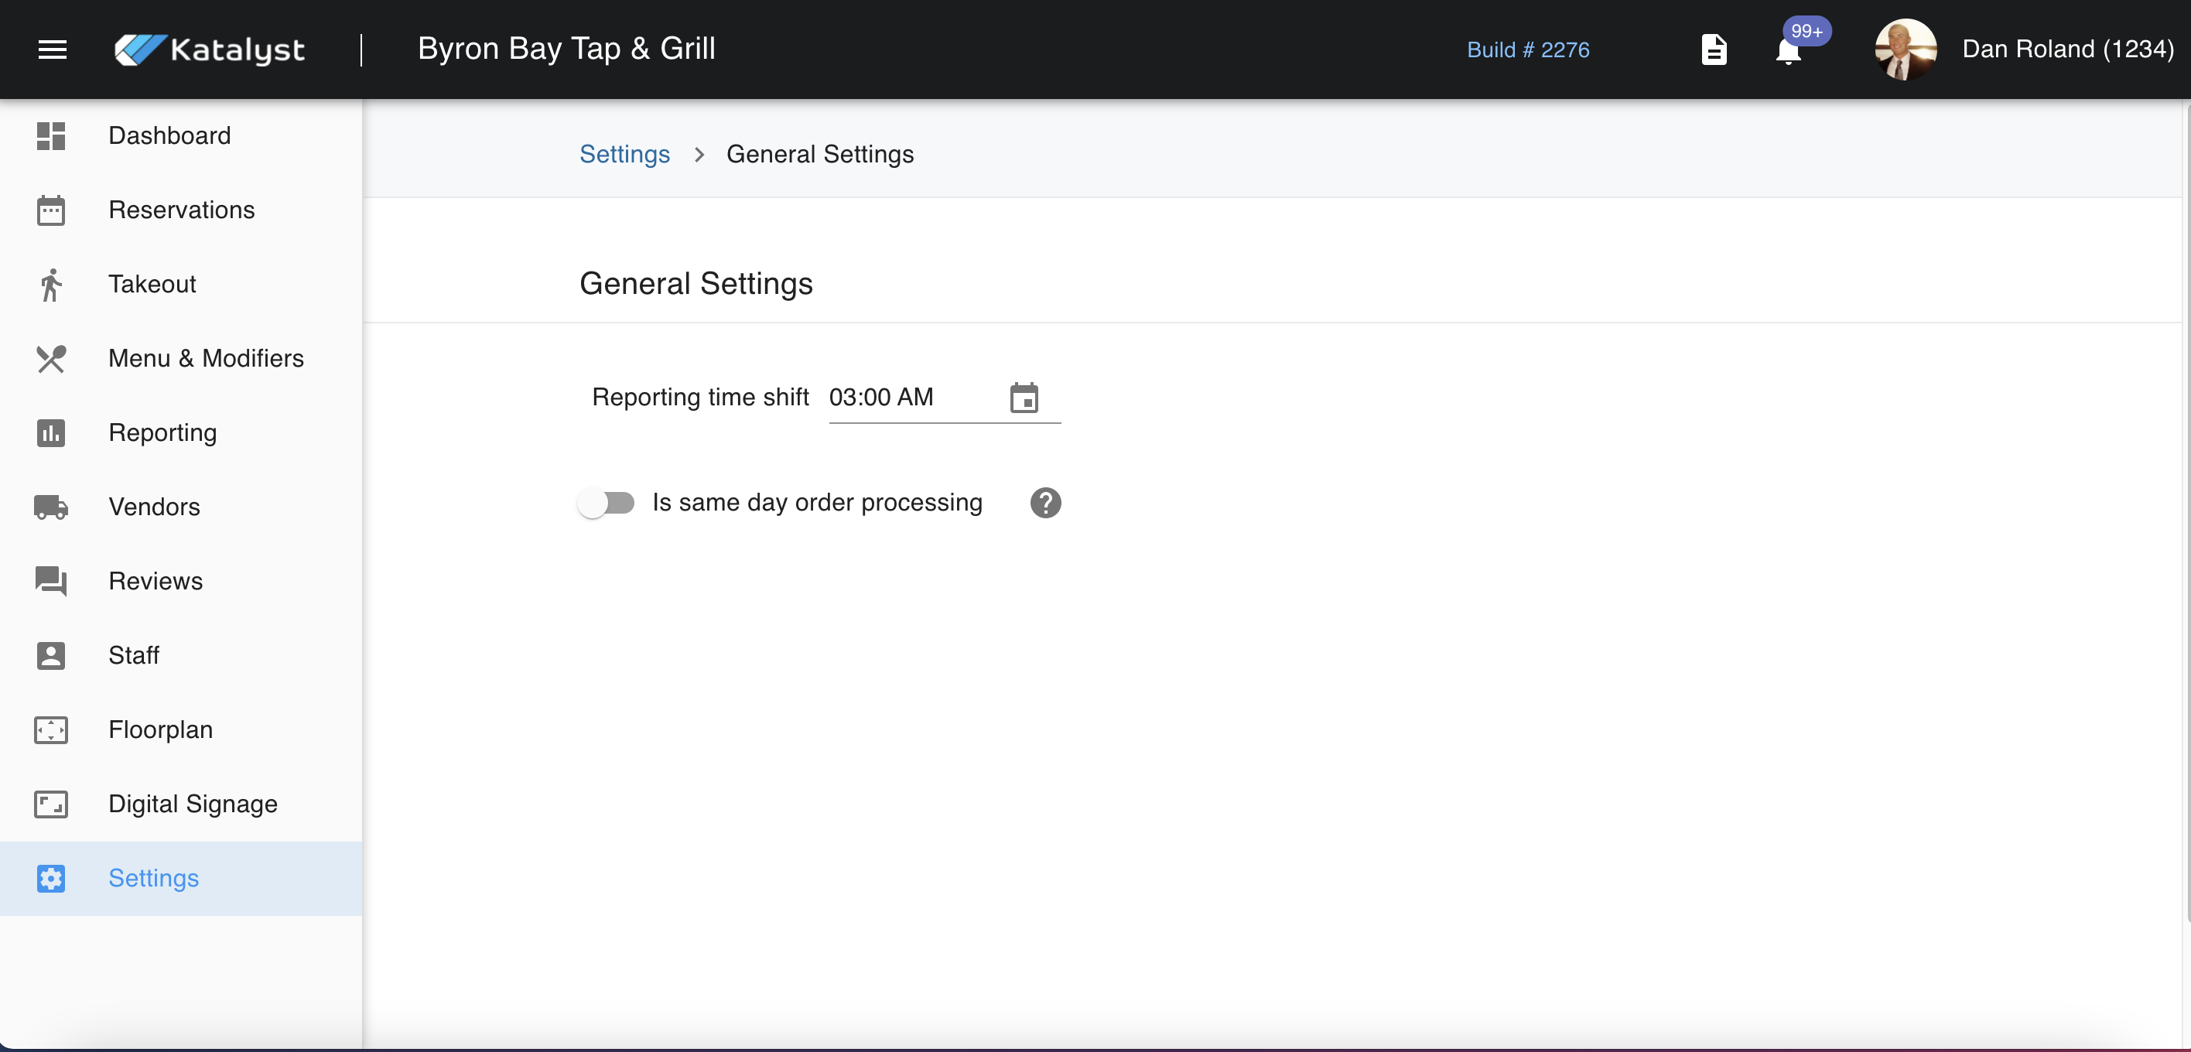2191x1052 pixels.
Task: Toggle same day order processing switch
Action: point(606,503)
